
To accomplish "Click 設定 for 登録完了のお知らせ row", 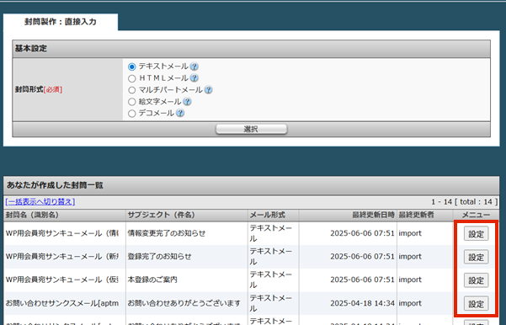I will (476, 258).
